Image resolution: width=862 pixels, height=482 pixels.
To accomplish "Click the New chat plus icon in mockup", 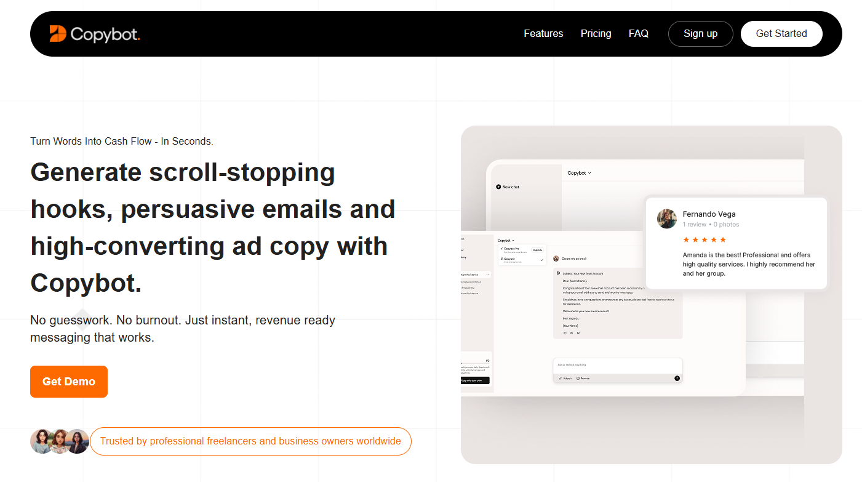I will tap(498, 187).
